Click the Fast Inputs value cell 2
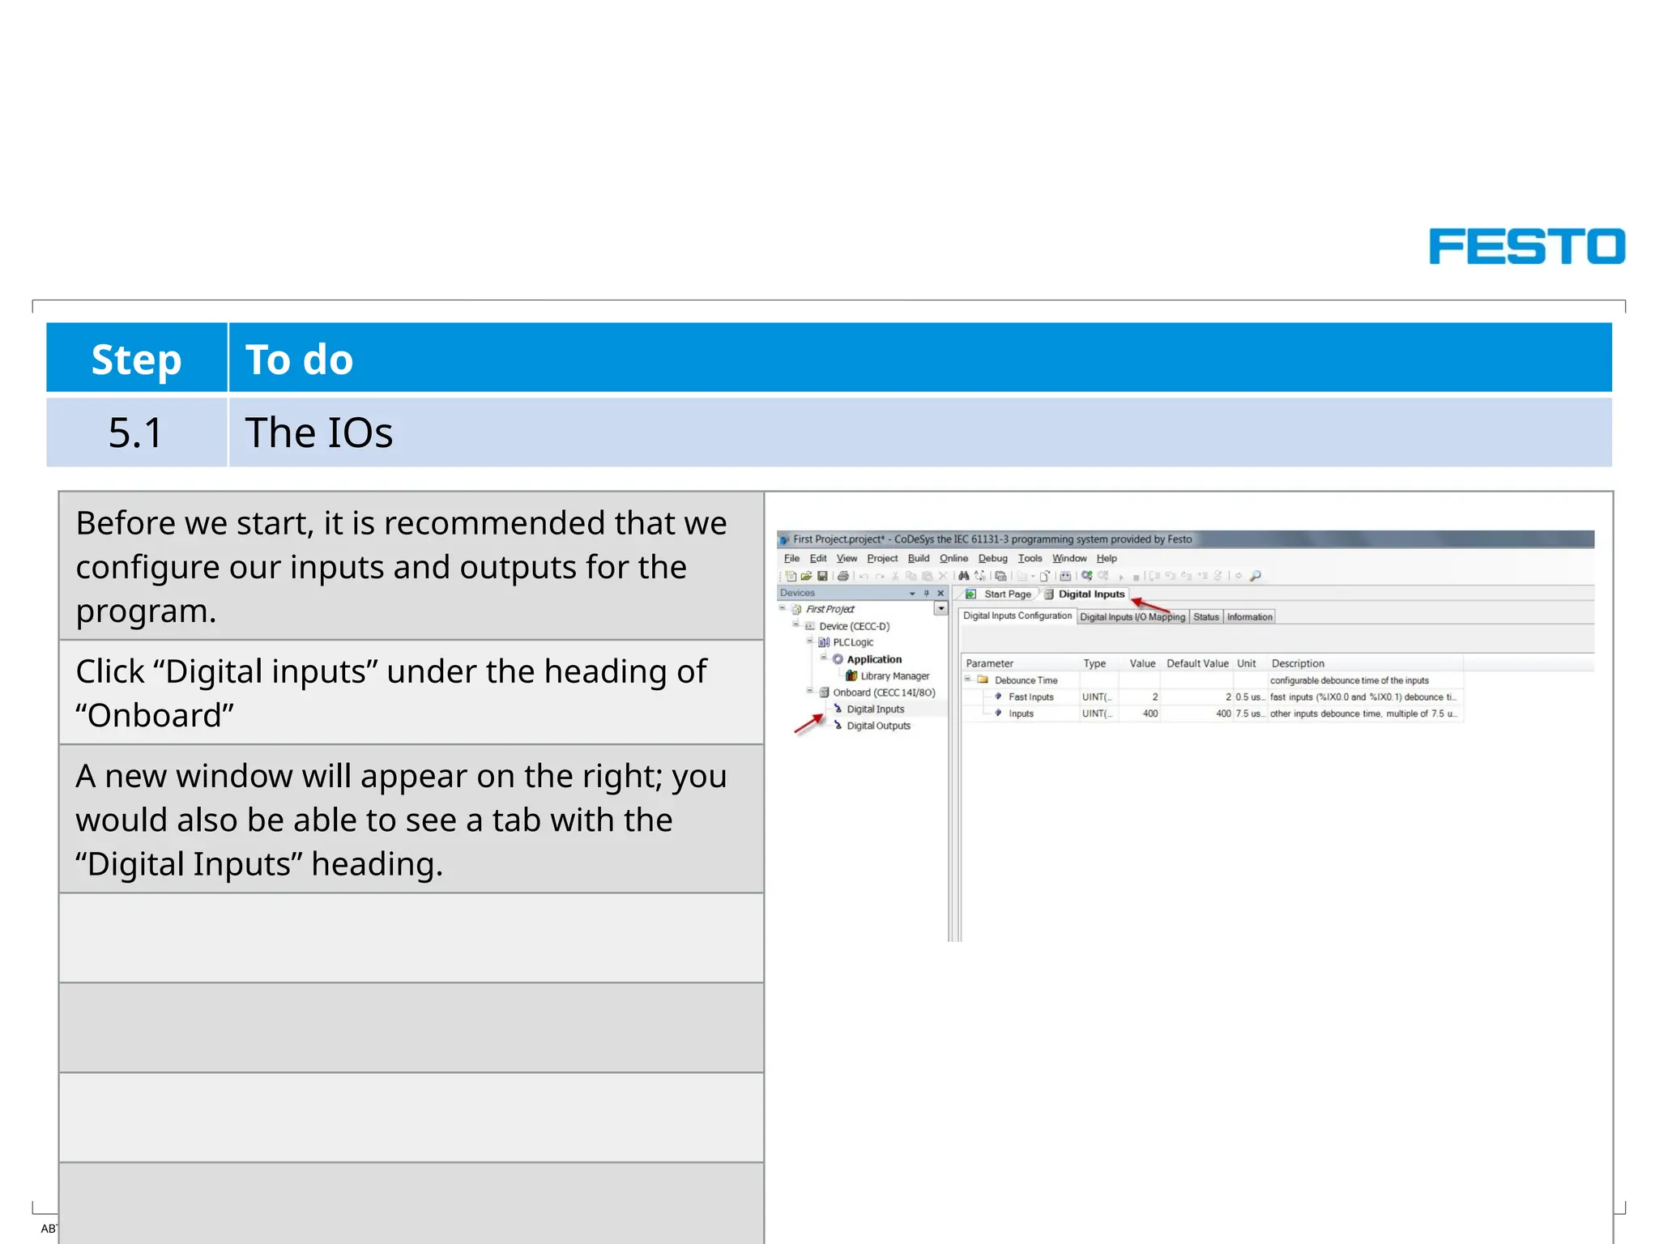Image resolution: width=1659 pixels, height=1244 pixels. (1139, 697)
